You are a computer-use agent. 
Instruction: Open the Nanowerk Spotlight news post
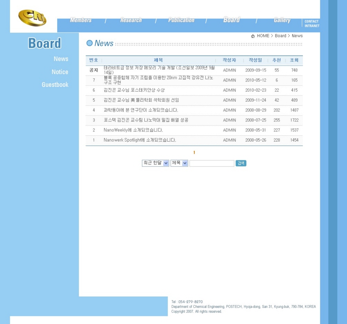(139, 140)
